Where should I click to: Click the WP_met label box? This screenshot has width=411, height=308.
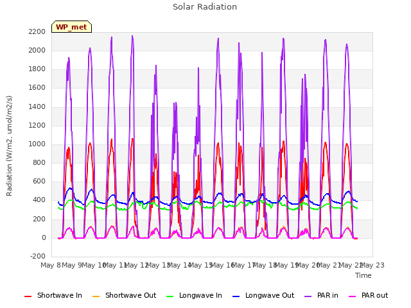[71, 27]
